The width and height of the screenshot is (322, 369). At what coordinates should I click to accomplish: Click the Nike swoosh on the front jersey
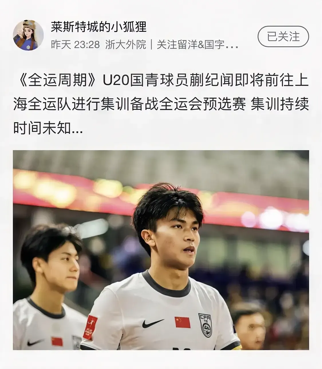click(x=153, y=323)
